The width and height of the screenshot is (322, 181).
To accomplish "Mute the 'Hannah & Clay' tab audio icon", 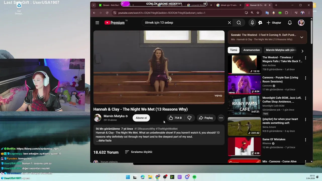I will [265, 5].
